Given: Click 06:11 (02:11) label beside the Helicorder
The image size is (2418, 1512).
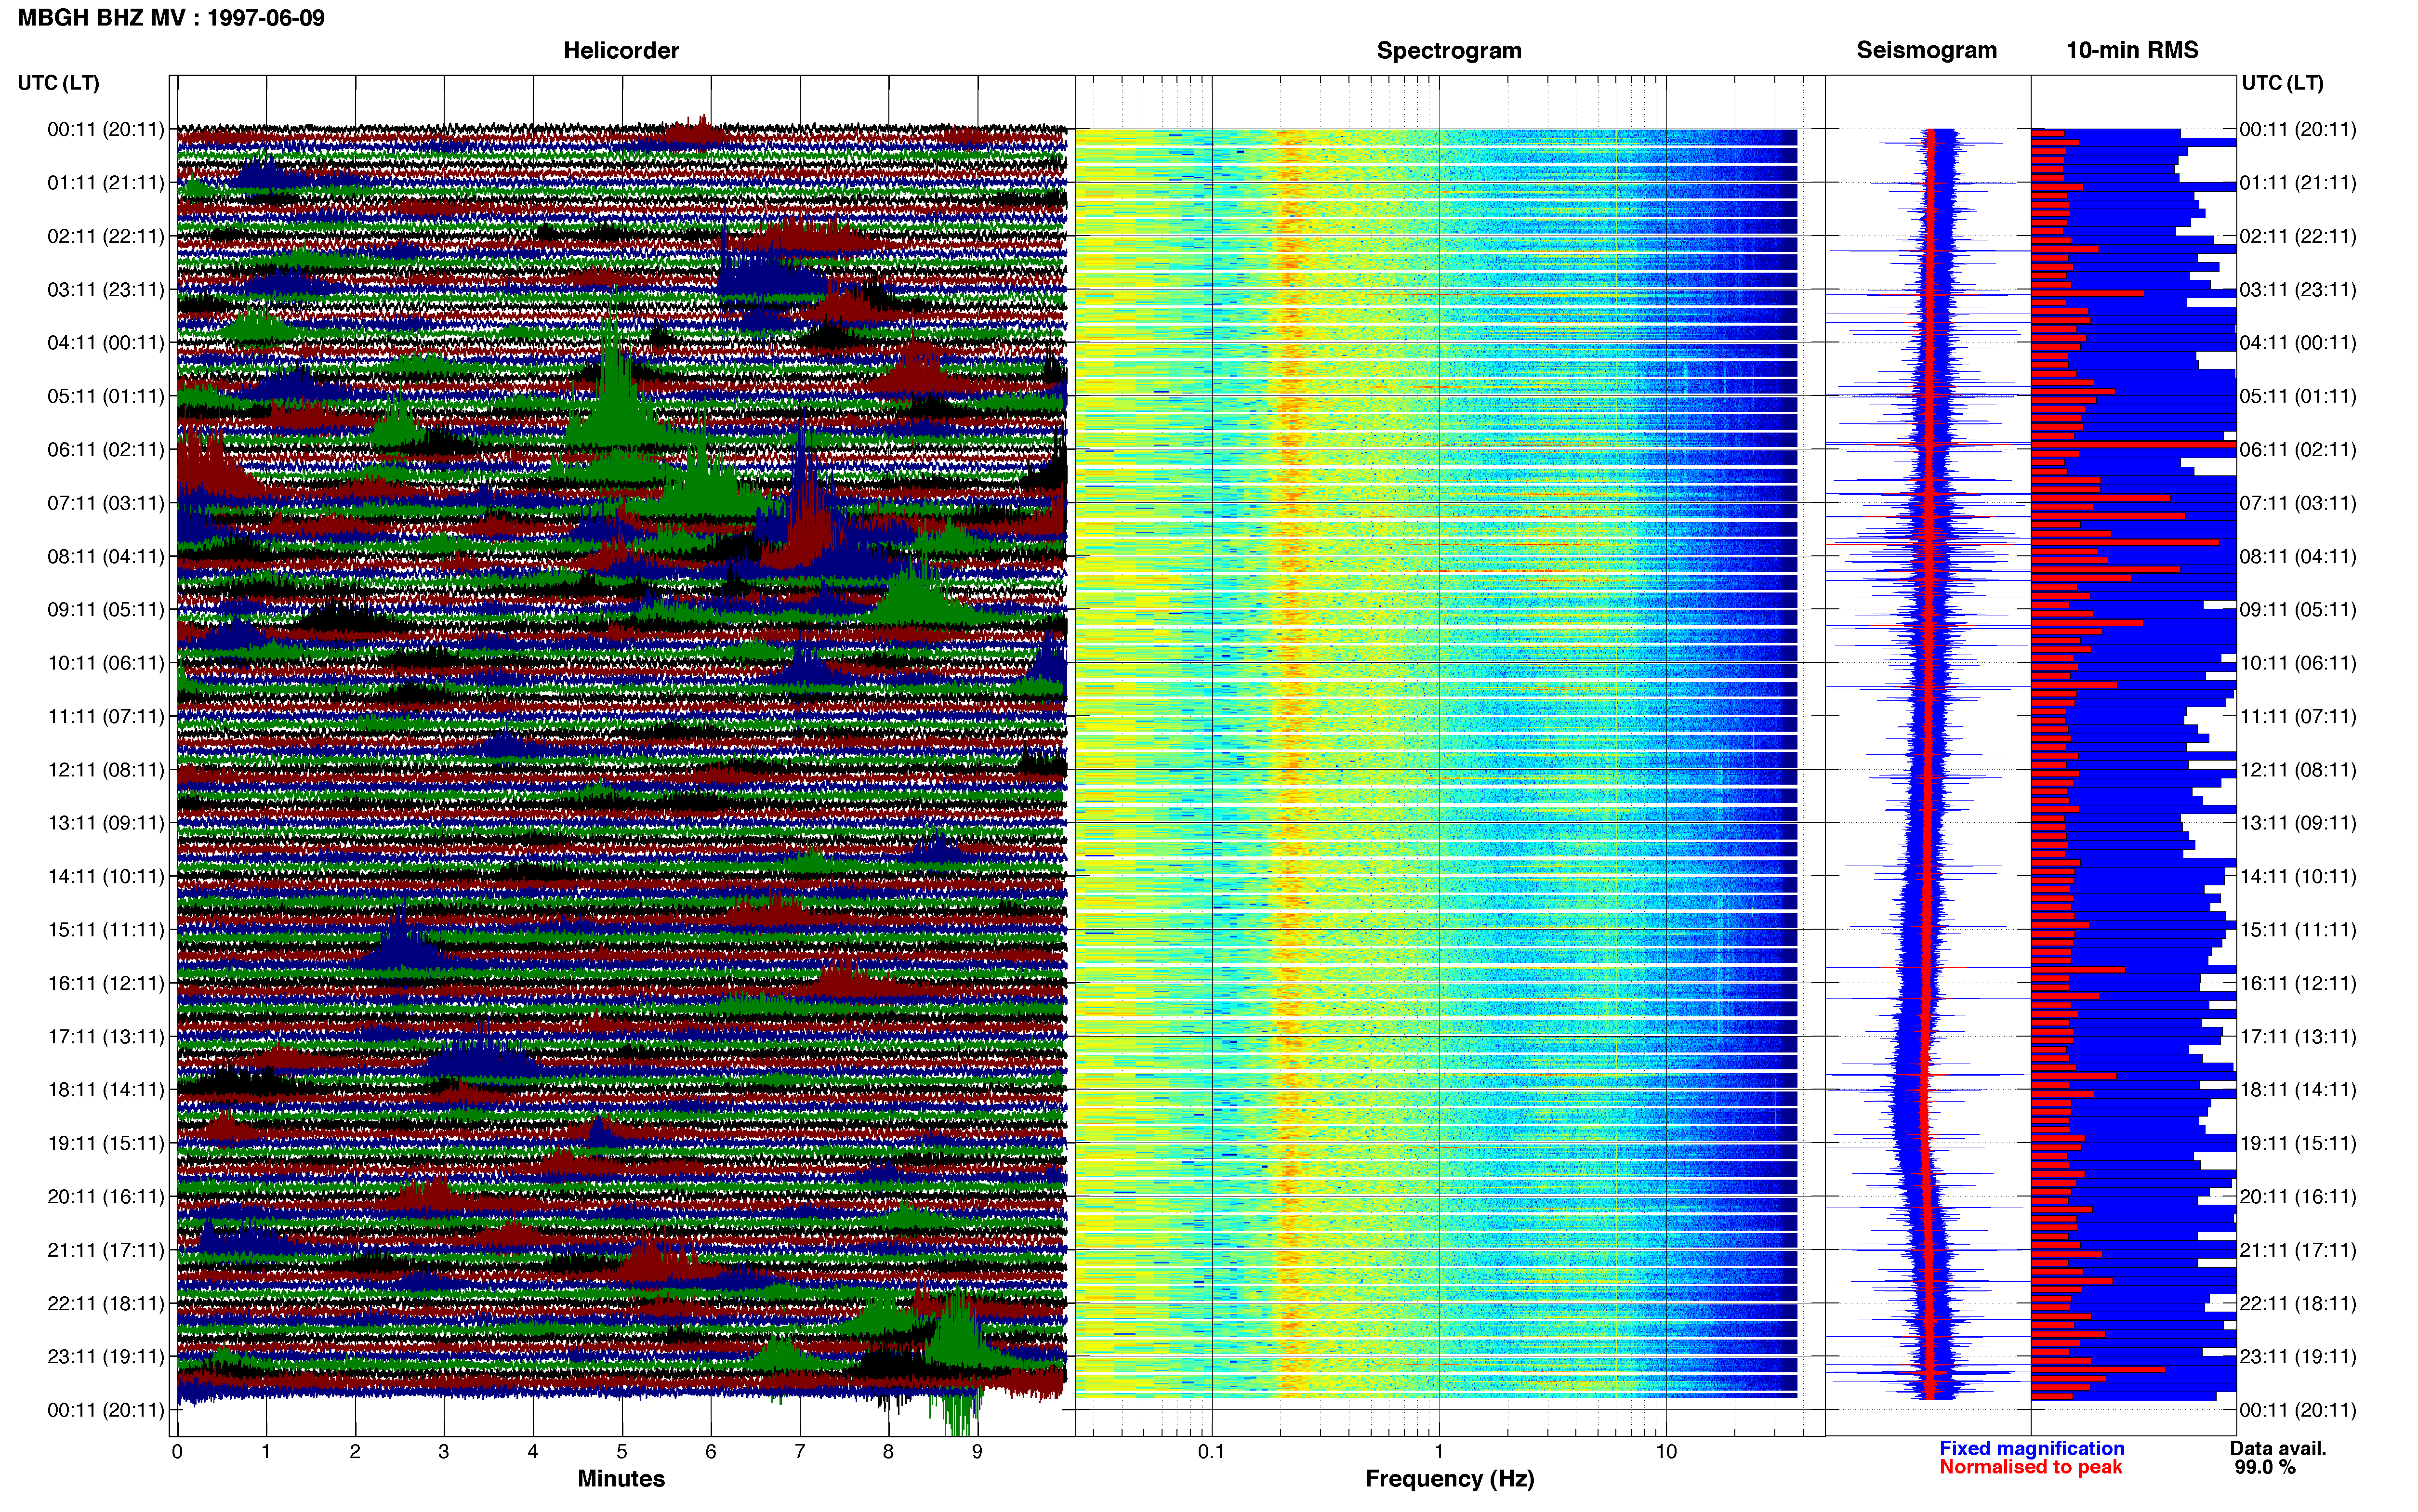Looking at the screenshot, I should pyautogui.click(x=106, y=450).
